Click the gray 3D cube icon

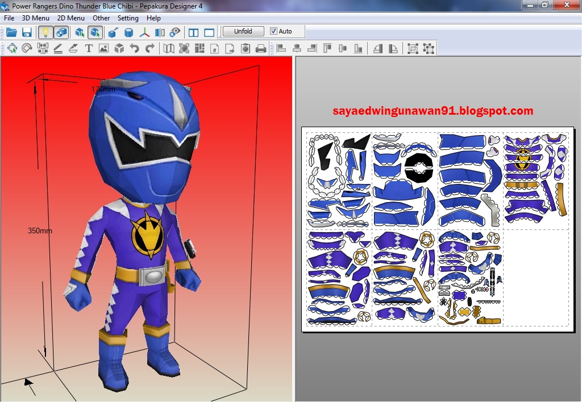point(119,48)
